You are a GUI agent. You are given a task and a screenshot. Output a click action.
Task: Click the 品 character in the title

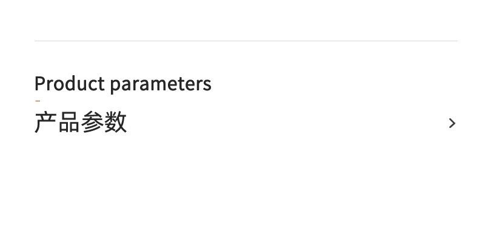(69, 122)
